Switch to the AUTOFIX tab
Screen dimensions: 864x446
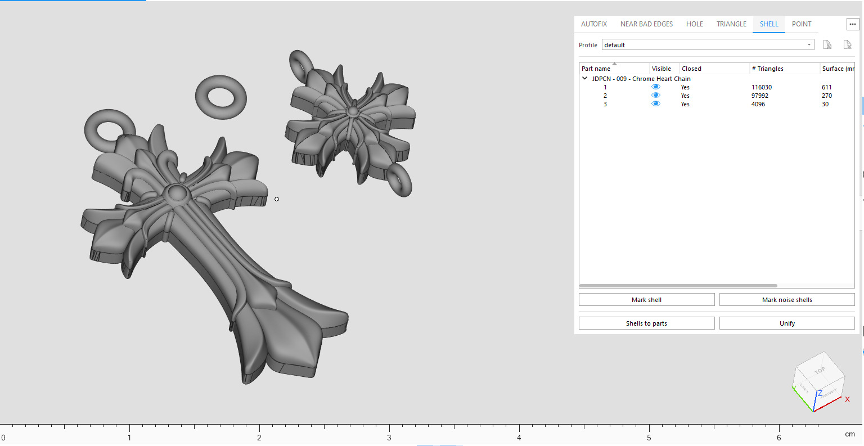[x=594, y=24]
